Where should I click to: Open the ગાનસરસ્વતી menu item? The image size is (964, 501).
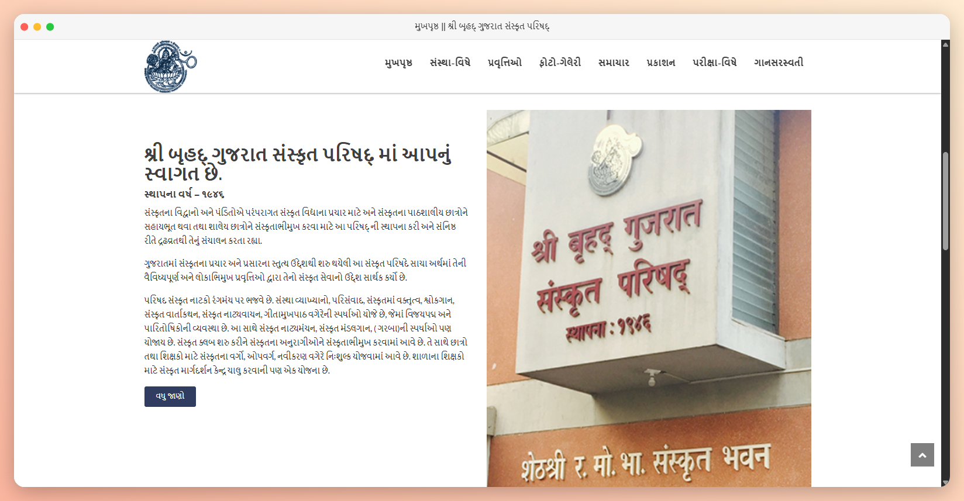click(x=779, y=63)
